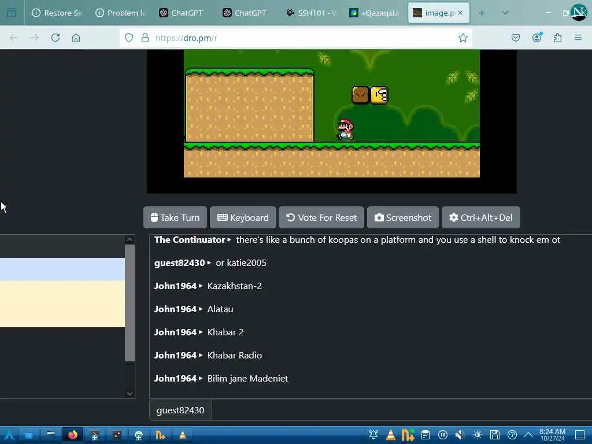
Task: Click the URL address bar
Action: coord(297,38)
